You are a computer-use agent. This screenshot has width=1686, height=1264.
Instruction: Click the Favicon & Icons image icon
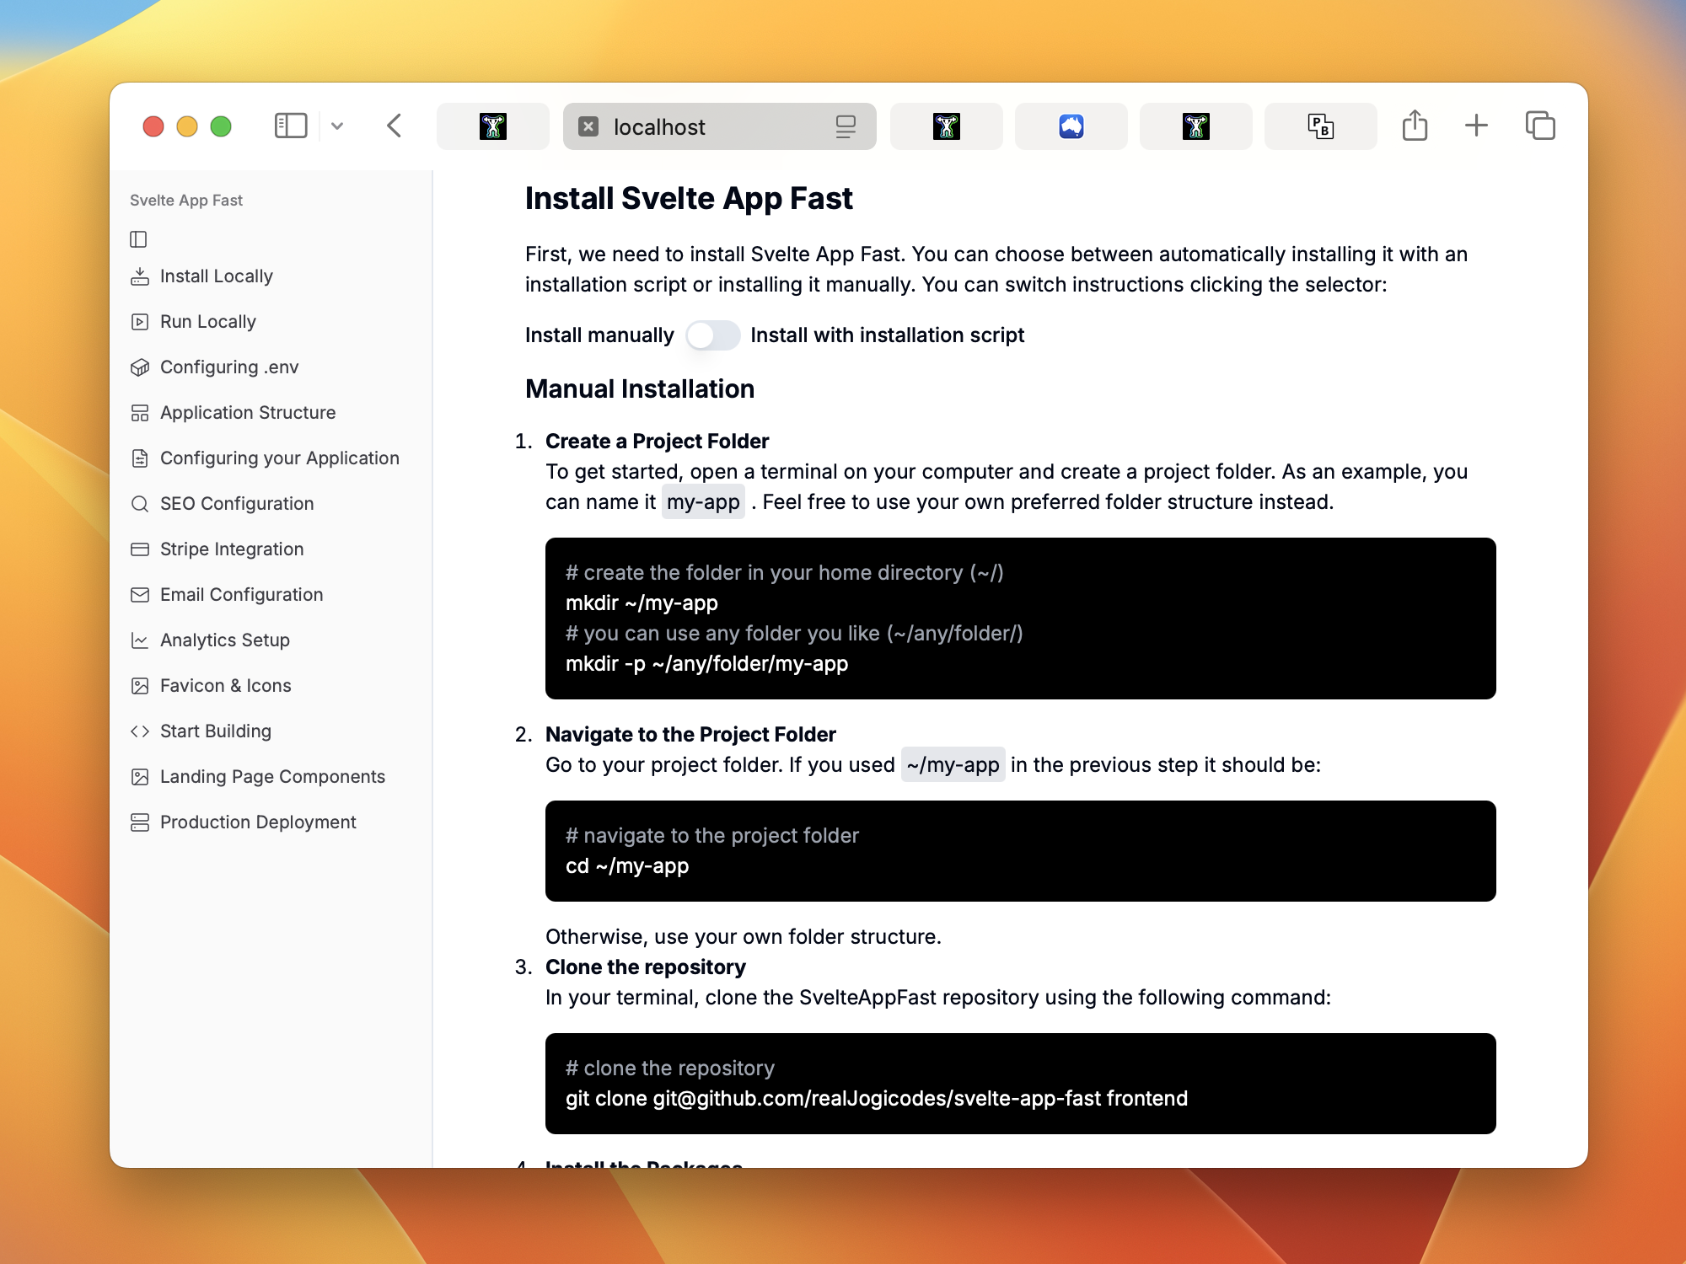tap(140, 686)
